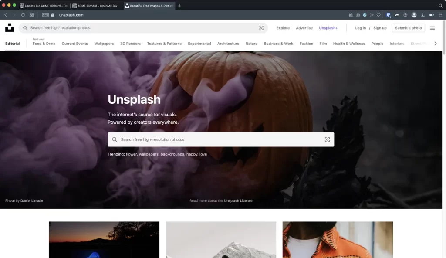This screenshot has height=258, width=446.
Task: Open the Unsplash License link
Action: pos(238,201)
